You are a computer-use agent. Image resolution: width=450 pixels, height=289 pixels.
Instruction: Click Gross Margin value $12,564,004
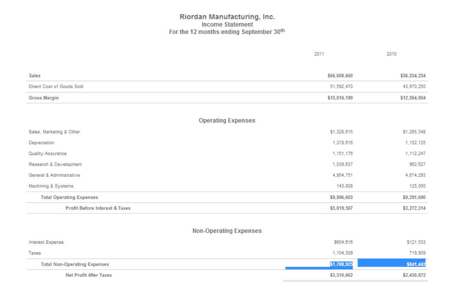pyautogui.click(x=413, y=98)
